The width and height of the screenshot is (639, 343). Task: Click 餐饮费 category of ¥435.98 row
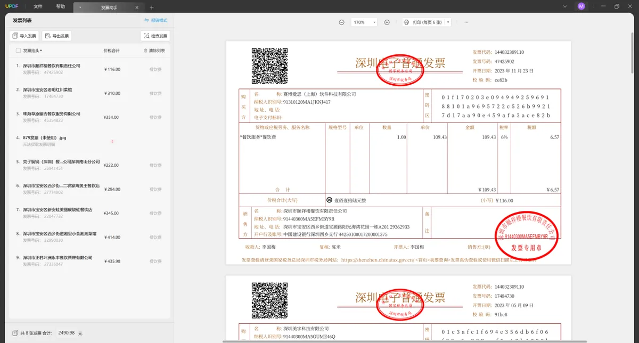coord(155,261)
